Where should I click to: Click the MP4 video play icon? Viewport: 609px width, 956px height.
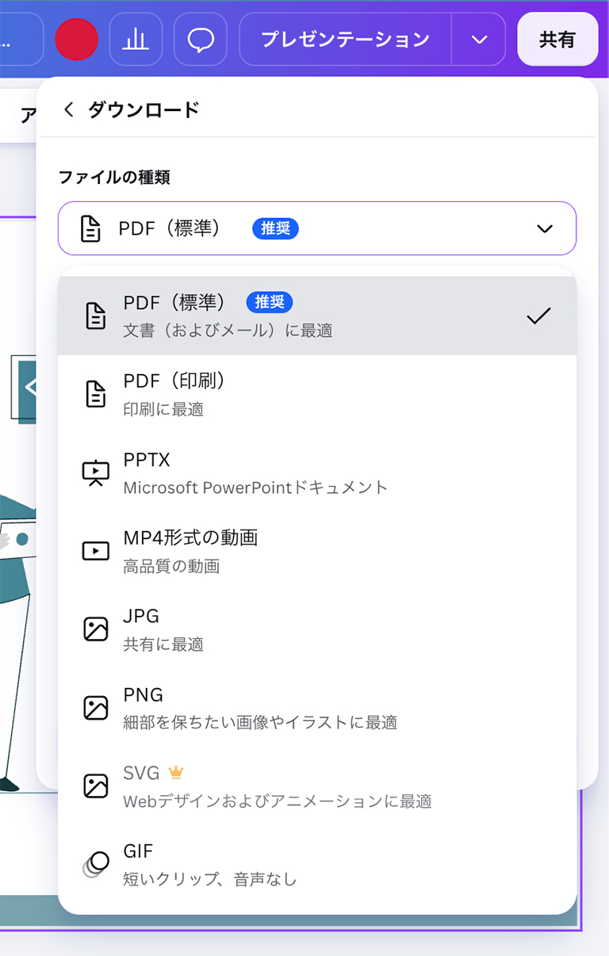click(x=96, y=551)
